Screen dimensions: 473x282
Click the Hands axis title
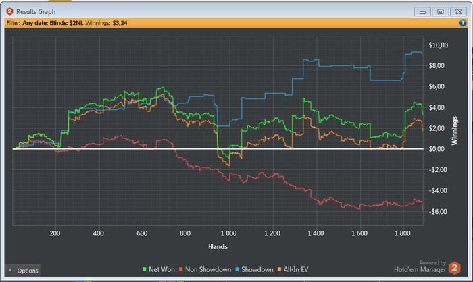tap(218, 246)
